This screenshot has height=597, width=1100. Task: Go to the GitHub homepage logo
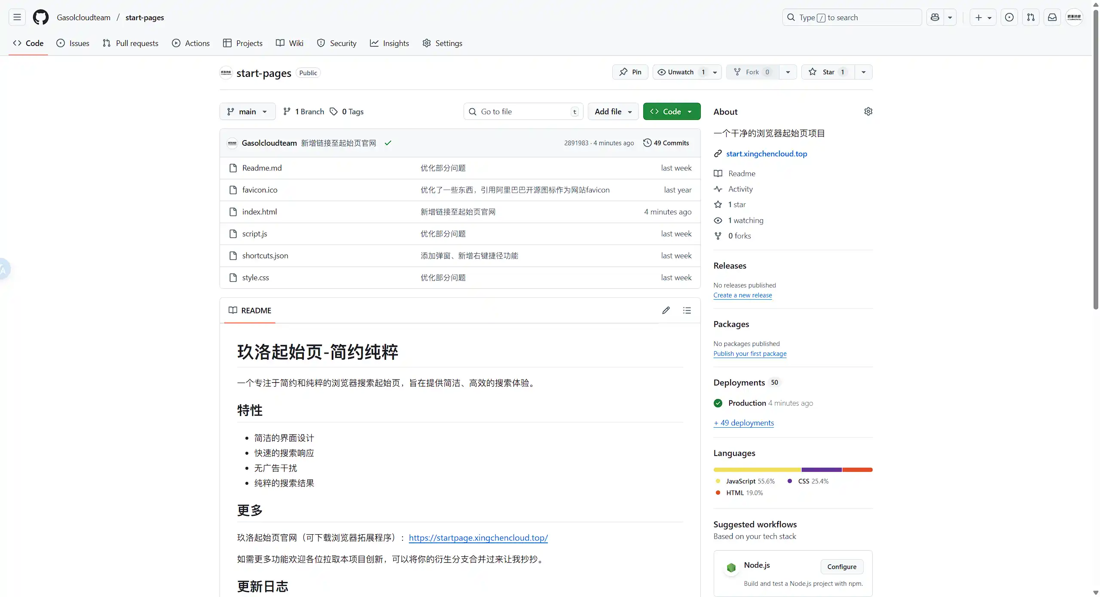click(41, 17)
